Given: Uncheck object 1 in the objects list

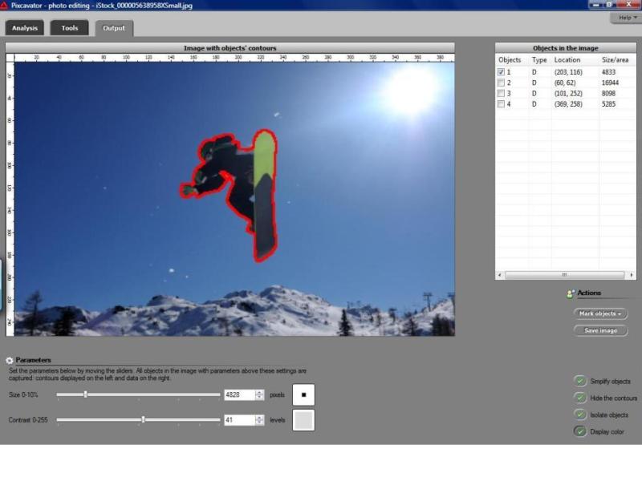Looking at the screenshot, I should 502,72.
